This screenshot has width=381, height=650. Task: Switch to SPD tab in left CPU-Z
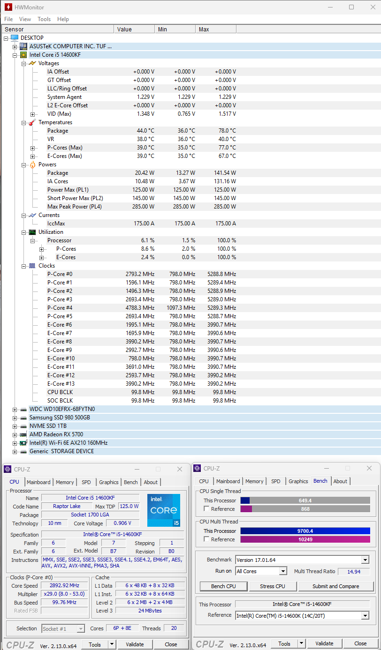coord(86,482)
